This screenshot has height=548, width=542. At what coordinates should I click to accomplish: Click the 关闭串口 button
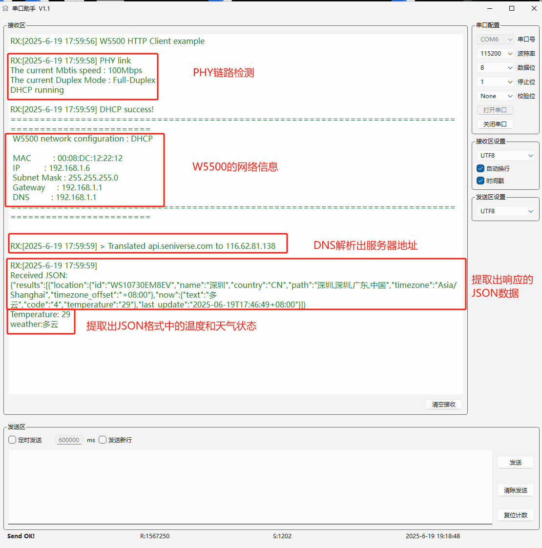pyautogui.click(x=495, y=124)
